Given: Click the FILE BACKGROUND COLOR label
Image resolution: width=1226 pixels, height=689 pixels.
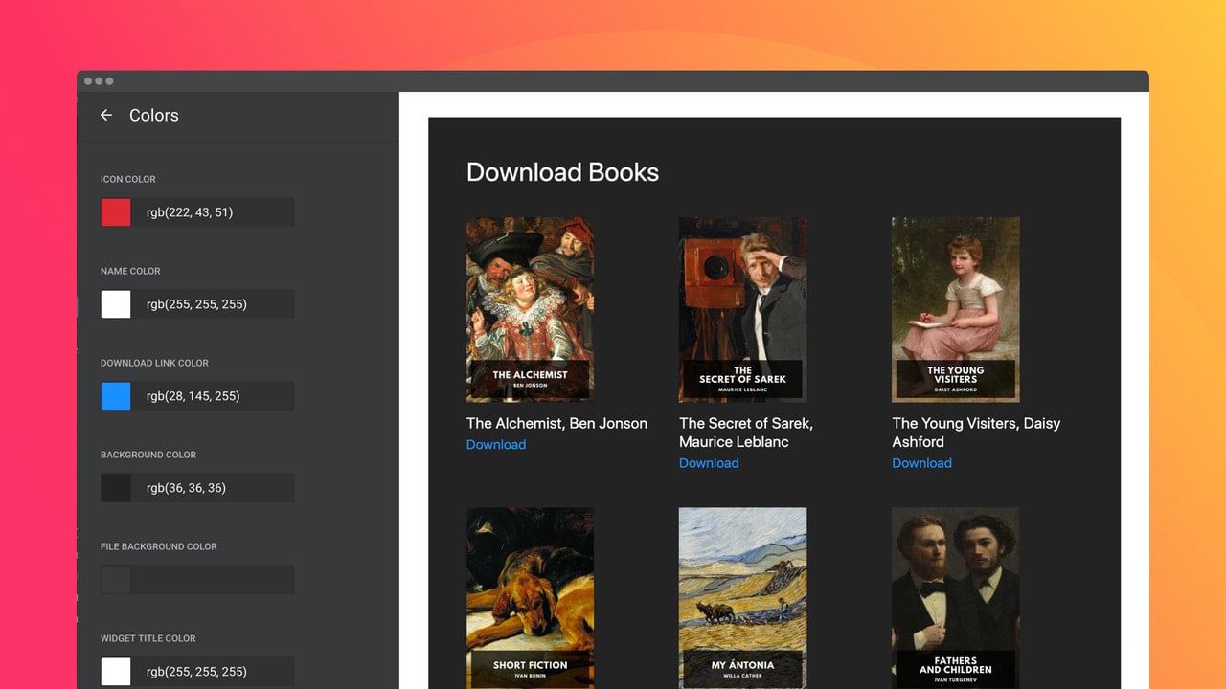Looking at the screenshot, I should click(159, 546).
